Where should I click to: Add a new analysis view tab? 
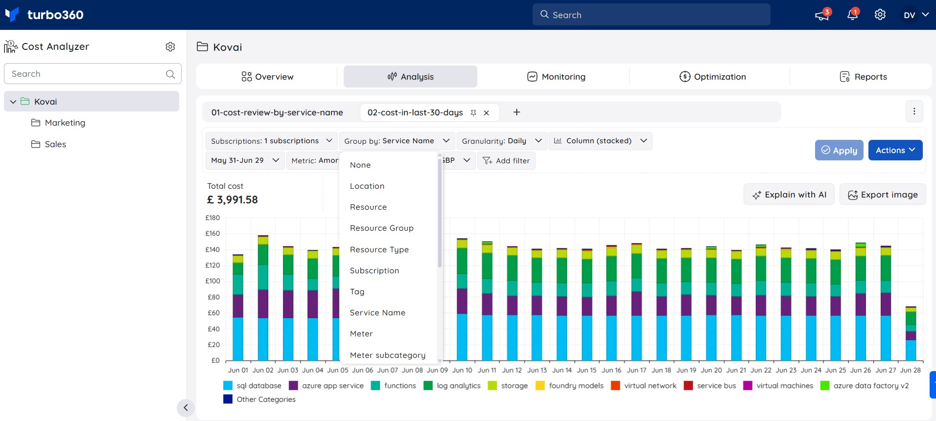coord(516,112)
